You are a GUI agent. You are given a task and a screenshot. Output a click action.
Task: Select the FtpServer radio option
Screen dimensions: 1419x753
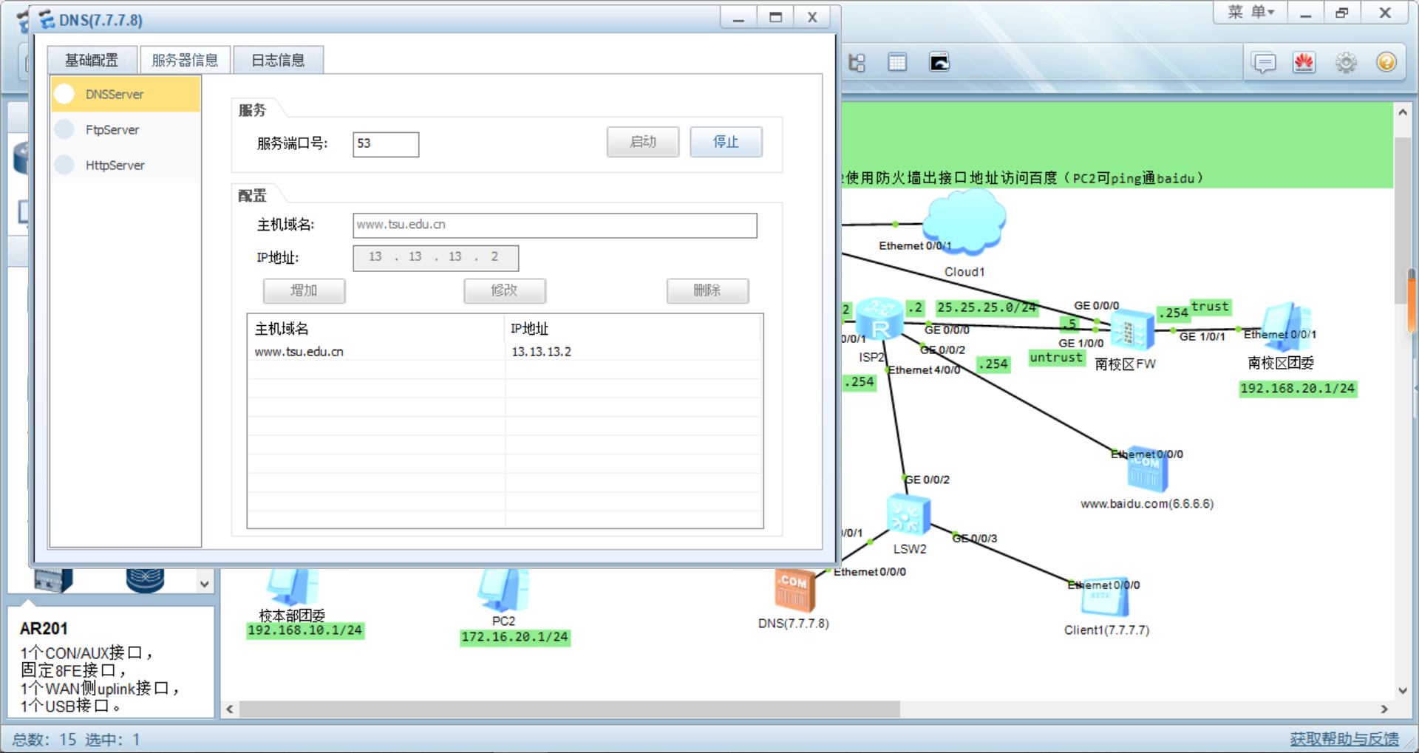(x=65, y=129)
